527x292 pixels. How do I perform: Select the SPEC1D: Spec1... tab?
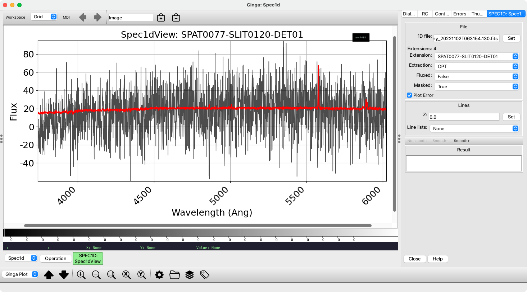[x=506, y=14]
